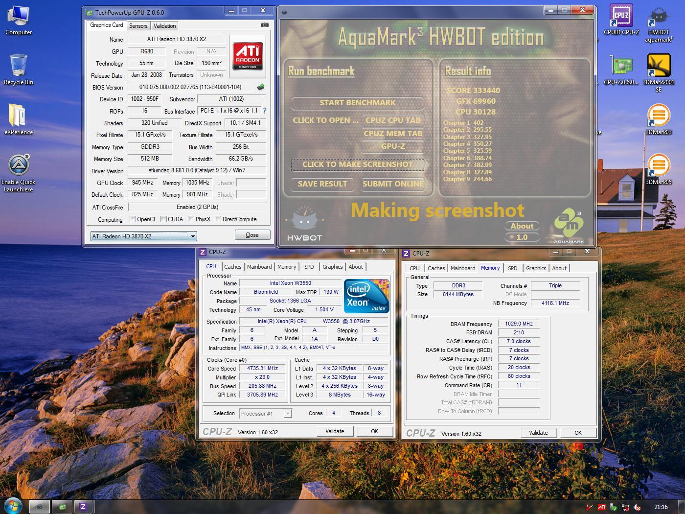Open CPU tab in right CPU-Z window
Image resolution: width=685 pixels, height=514 pixels.
coord(414,268)
